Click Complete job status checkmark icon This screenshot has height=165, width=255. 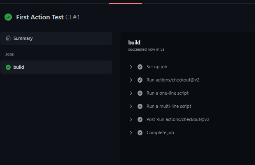(x=140, y=133)
